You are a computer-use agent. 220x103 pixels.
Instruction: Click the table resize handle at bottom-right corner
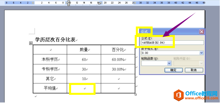(136, 95)
